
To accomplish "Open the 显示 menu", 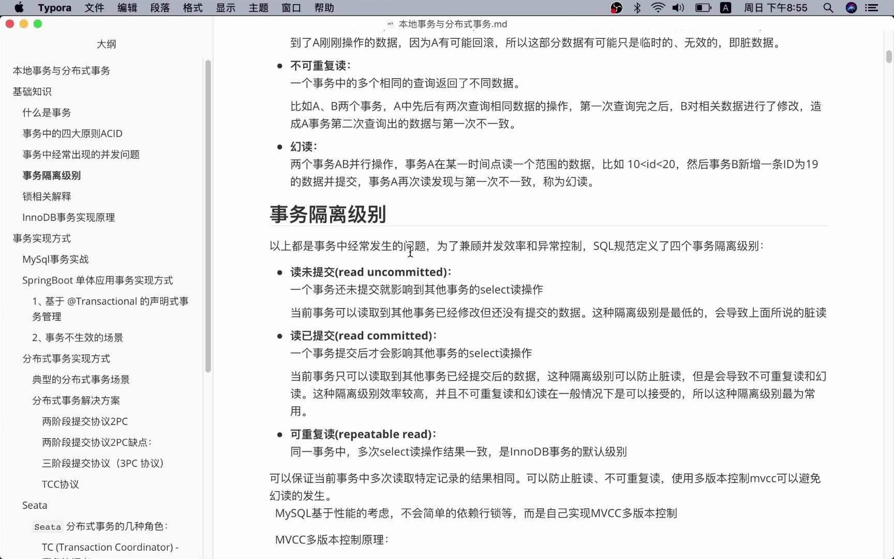I will point(226,8).
